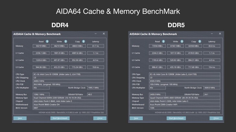Close the DDR5 benchmark window with X
Viewport: 236px width, 132px height.
[220, 34]
